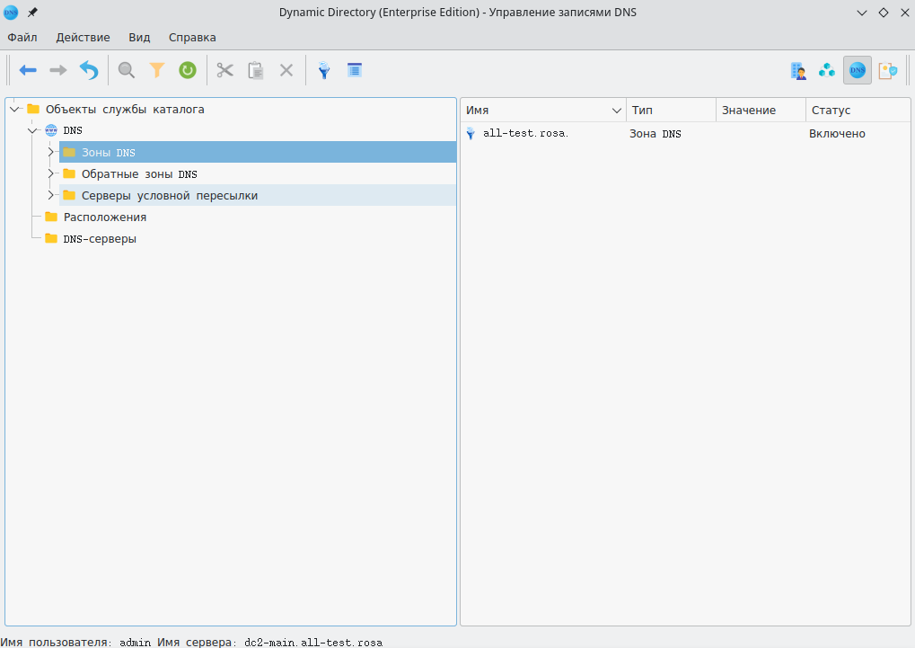The height and width of the screenshot is (648, 915).
Task: Click the scissors cut icon
Action: [x=225, y=70]
